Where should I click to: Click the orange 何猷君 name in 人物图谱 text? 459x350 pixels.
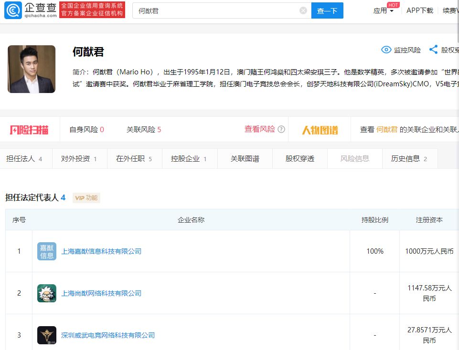(387, 129)
